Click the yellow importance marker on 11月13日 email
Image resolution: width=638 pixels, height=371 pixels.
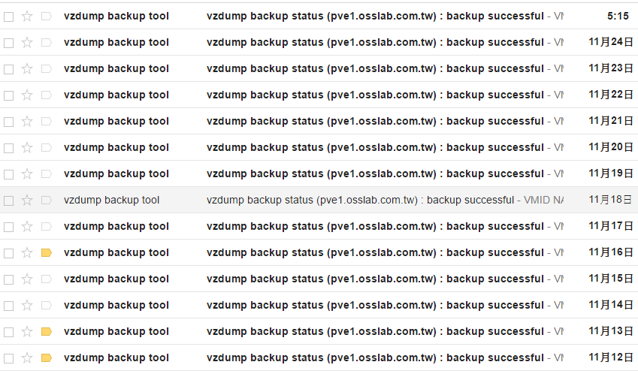[46, 331]
